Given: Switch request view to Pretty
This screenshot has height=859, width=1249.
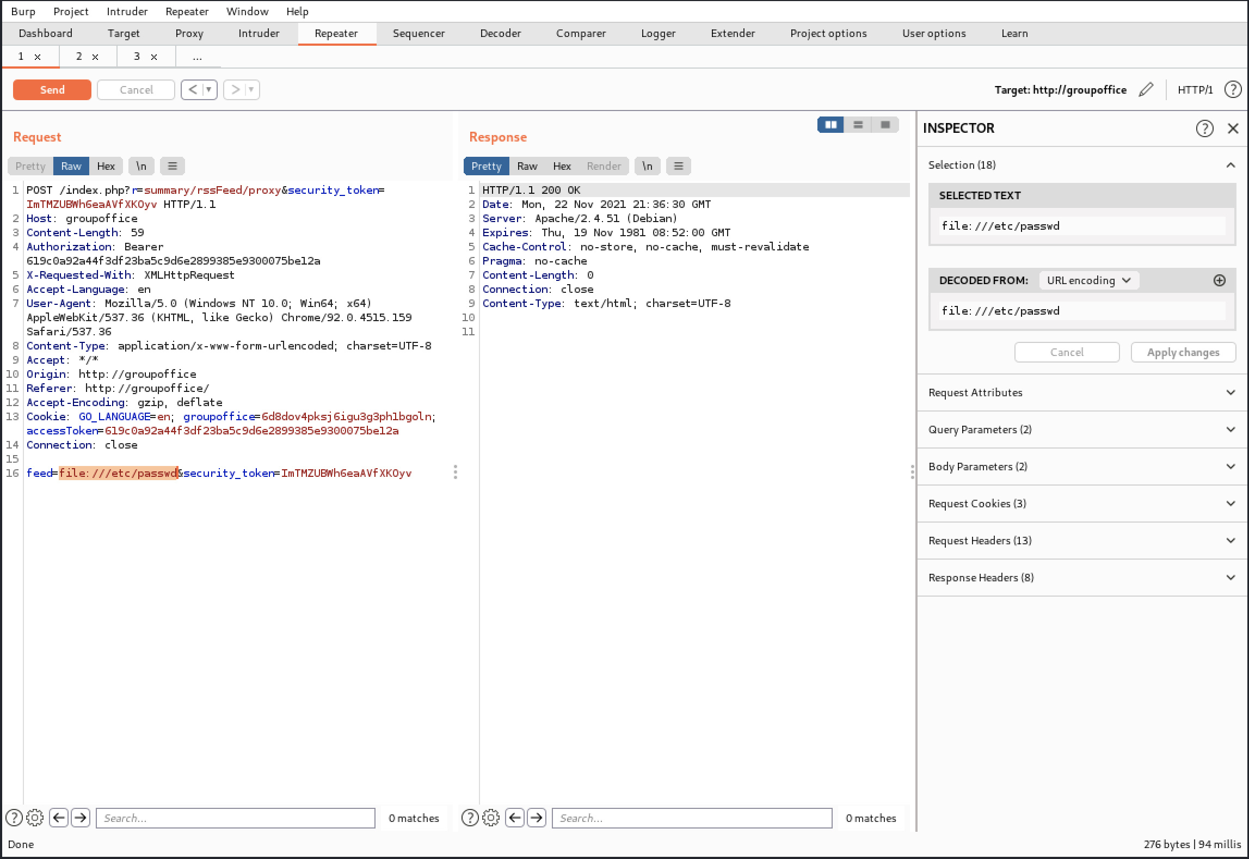Looking at the screenshot, I should [30, 166].
